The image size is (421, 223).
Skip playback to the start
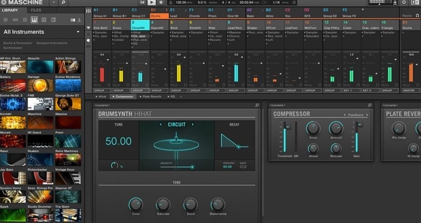pyautogui.click(x=142, y=2)
